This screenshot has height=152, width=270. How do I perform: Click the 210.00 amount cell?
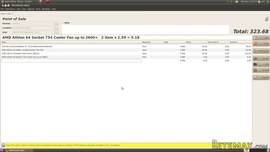(x=248, y=53)
